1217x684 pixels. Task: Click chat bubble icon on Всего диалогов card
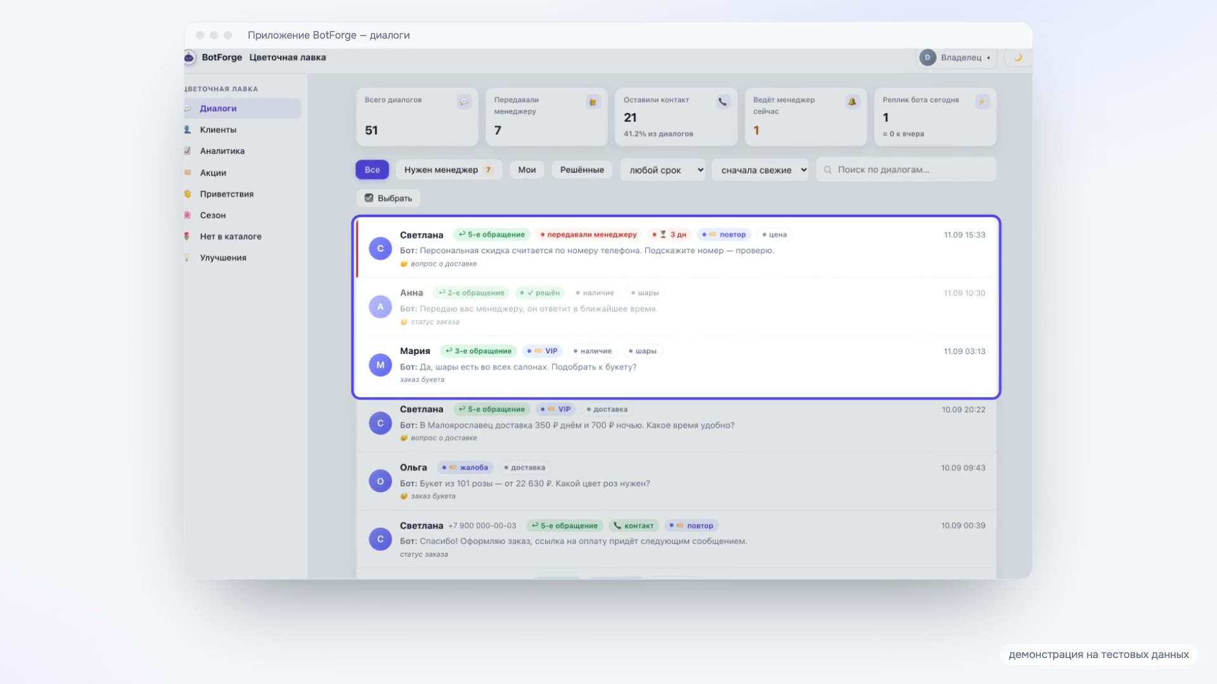pyautogui.click(x=464, y=101)
